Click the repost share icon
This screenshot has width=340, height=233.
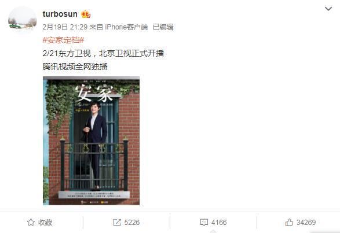117,222
